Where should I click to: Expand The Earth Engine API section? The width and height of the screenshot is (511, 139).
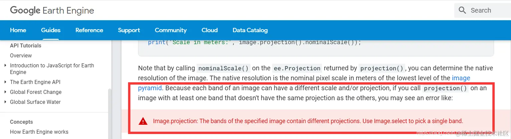tap(5, 82)
